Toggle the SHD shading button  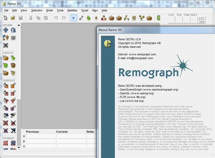tap(202, 21)
